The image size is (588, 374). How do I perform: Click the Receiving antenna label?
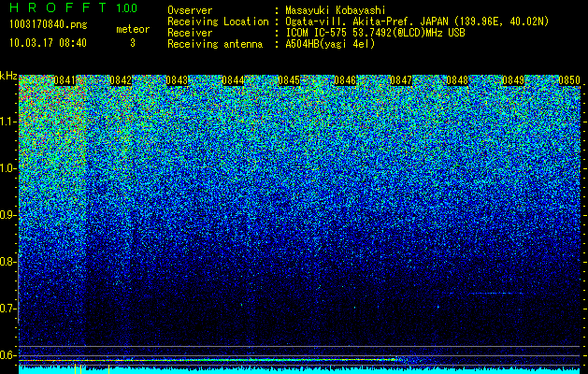tap(215, 44)
